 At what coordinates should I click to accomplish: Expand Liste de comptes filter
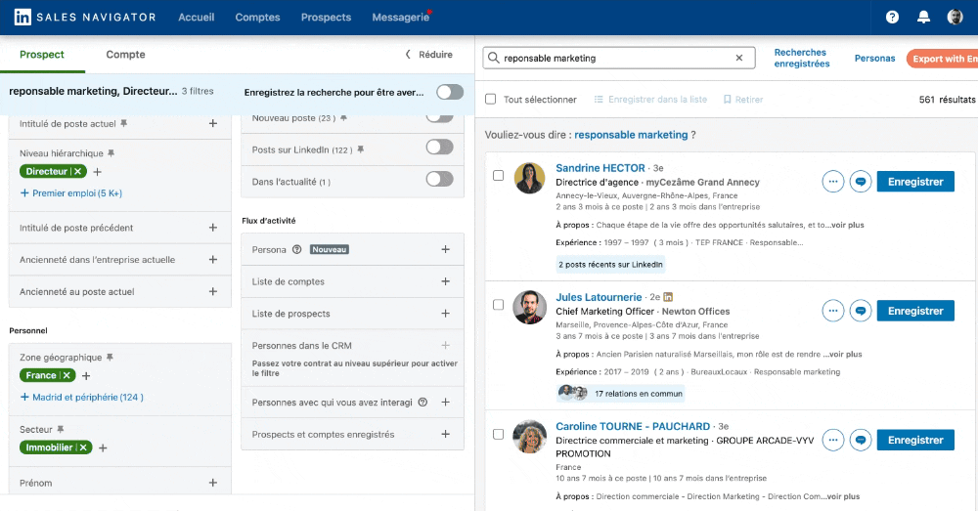coord(445,281)
